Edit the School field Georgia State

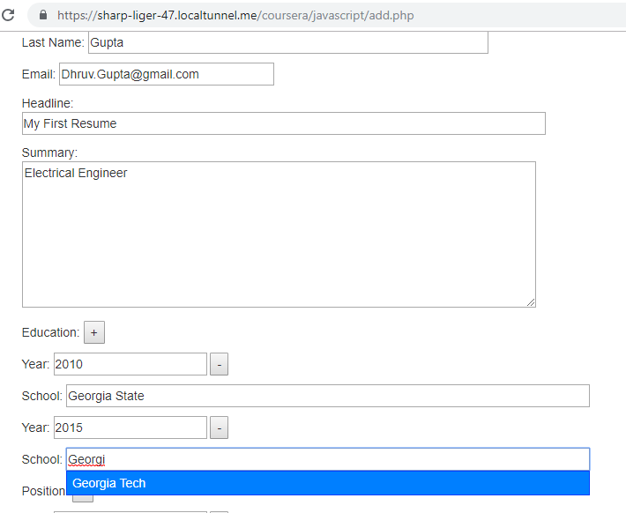tap(328, 396)
